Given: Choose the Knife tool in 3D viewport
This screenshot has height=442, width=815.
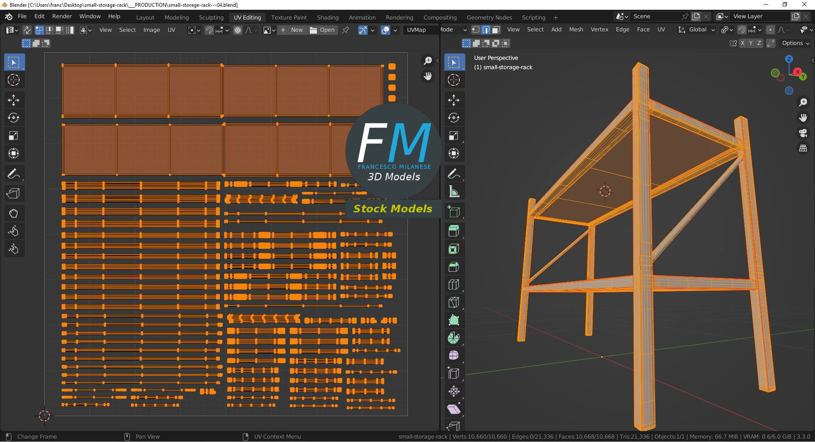Looking at the screenshot, I should 454,303.
